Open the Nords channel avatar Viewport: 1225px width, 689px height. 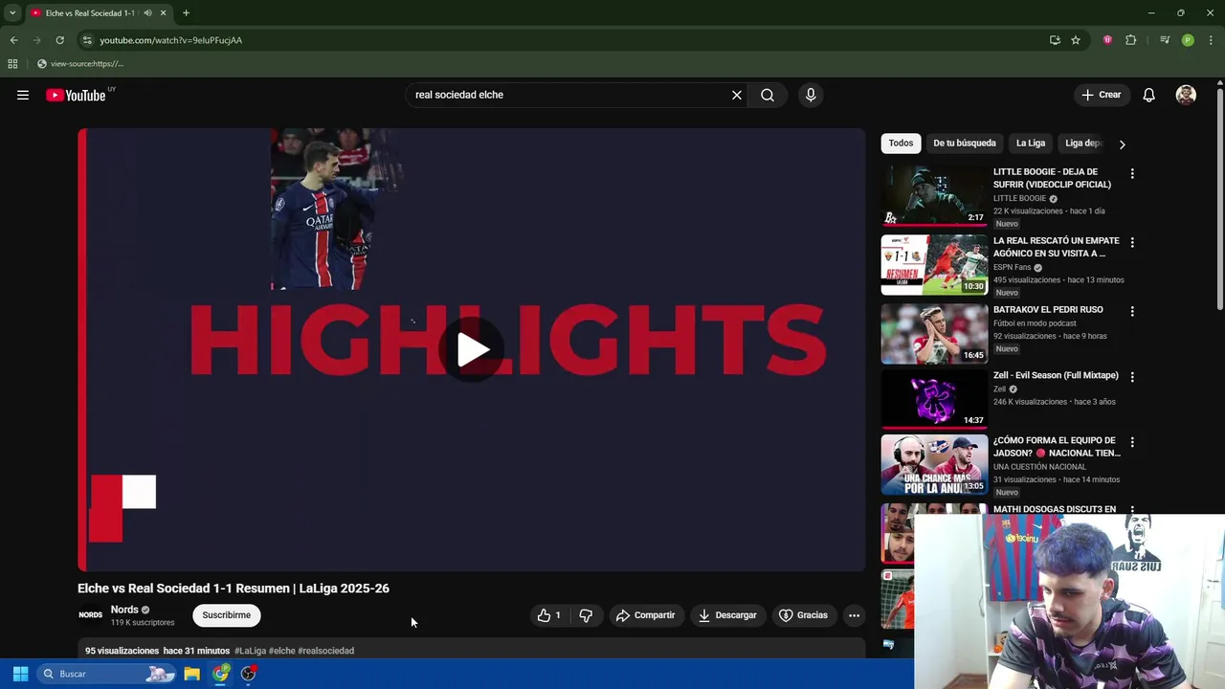[90, 615]
